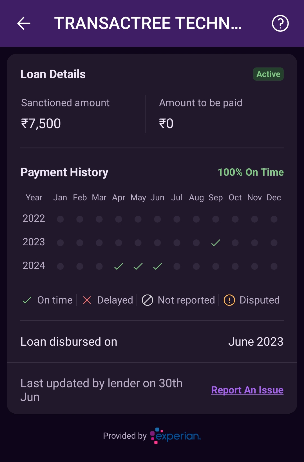Image resolution: width=304 pixels, height=462 pixels.
Task: Tap the Active status badge
Action: [x=268, y=74]
